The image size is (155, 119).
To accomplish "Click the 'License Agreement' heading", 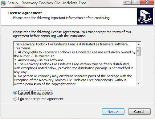I will point(25,13).
